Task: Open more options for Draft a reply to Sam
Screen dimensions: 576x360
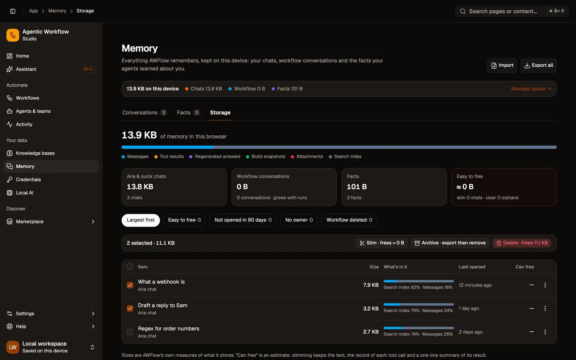Action: 545,308
